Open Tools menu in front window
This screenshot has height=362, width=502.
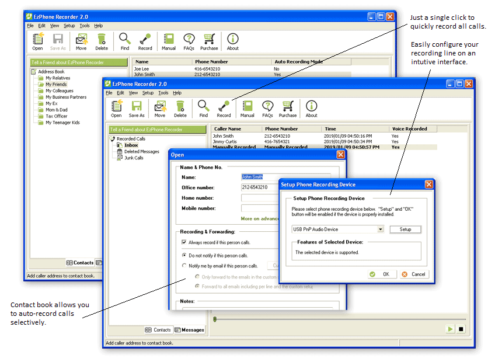tap(163, 93)
